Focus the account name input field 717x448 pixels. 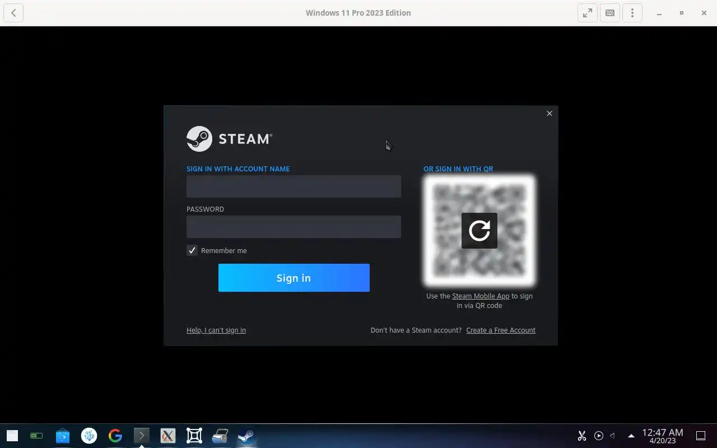coord(294,186)
